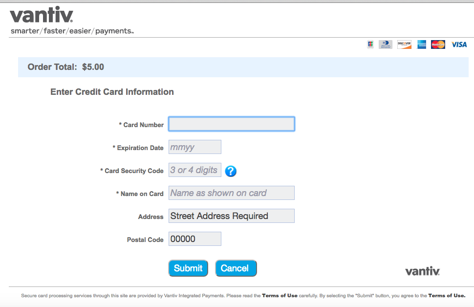Click into the Card Security Code field
Image resolution: width=474 pixels, height=307 pixels.
pos(194,170)
